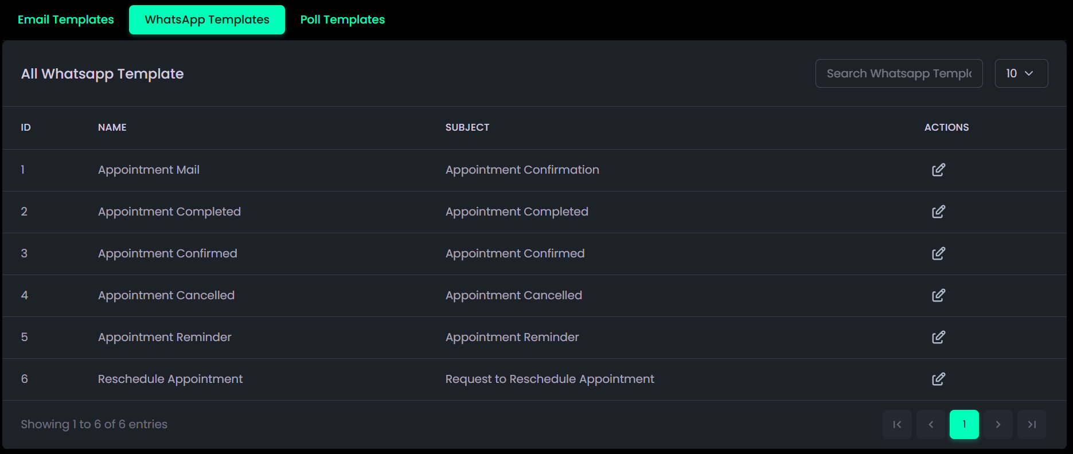Go to the previous page
The width and height of the screenshot is (1073, 454).
click(931, 424)
